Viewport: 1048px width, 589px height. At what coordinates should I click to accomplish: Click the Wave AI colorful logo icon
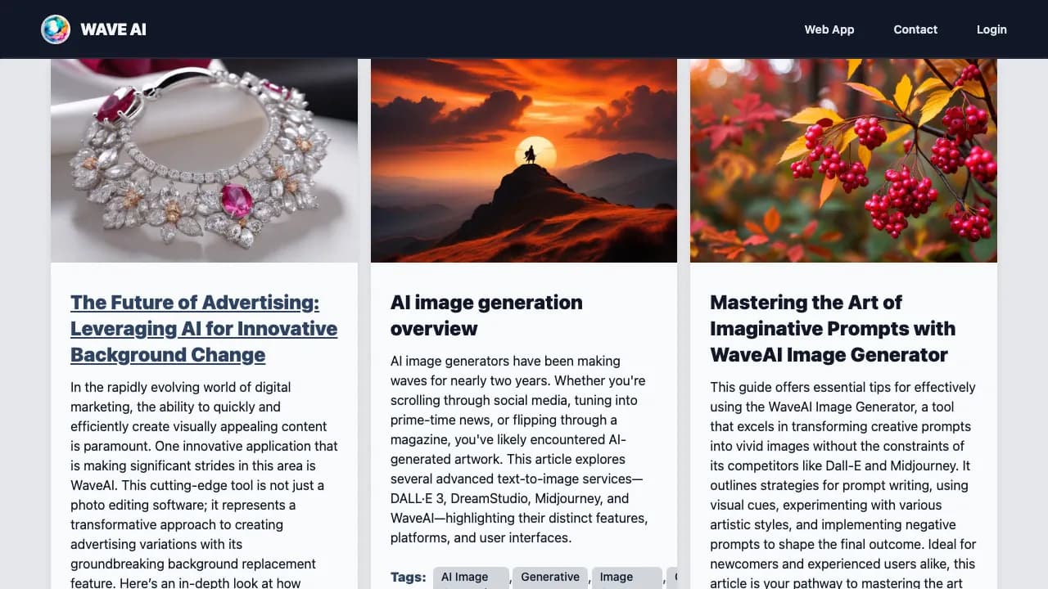56,29
